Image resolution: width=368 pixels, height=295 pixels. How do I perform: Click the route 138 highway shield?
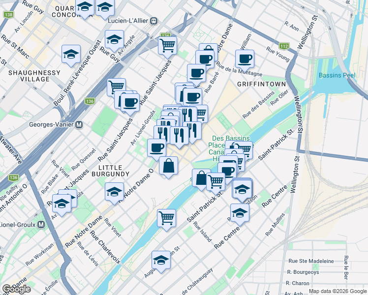click(x=8, y=15)
